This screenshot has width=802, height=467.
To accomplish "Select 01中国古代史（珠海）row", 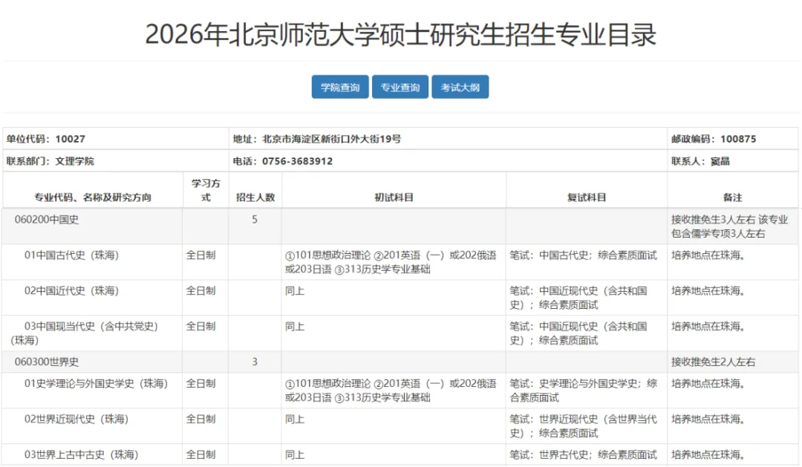I will click(400, 262).
